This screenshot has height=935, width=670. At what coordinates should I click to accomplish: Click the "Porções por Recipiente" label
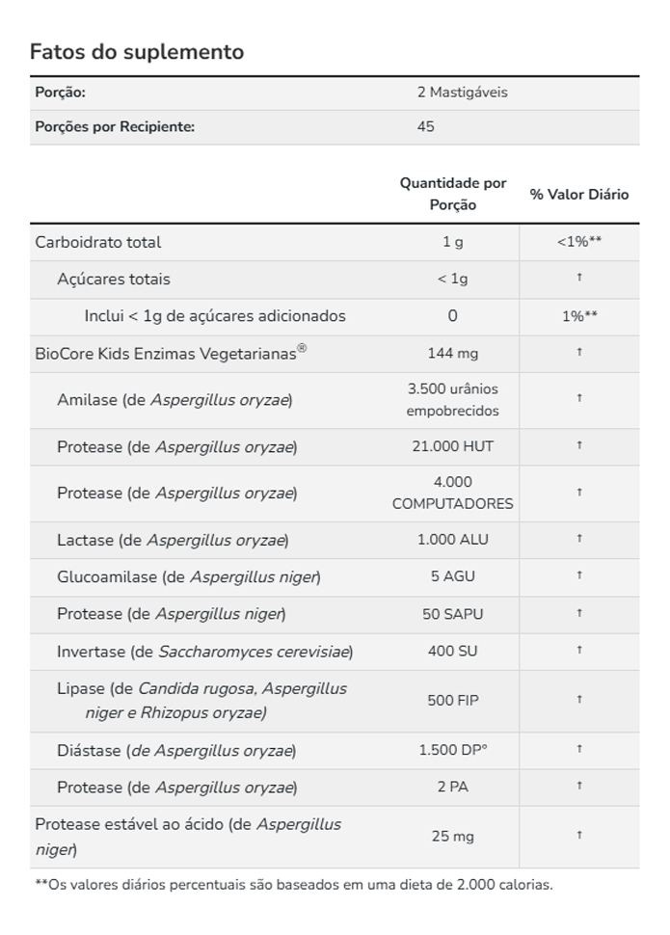[x=115, y=126]
